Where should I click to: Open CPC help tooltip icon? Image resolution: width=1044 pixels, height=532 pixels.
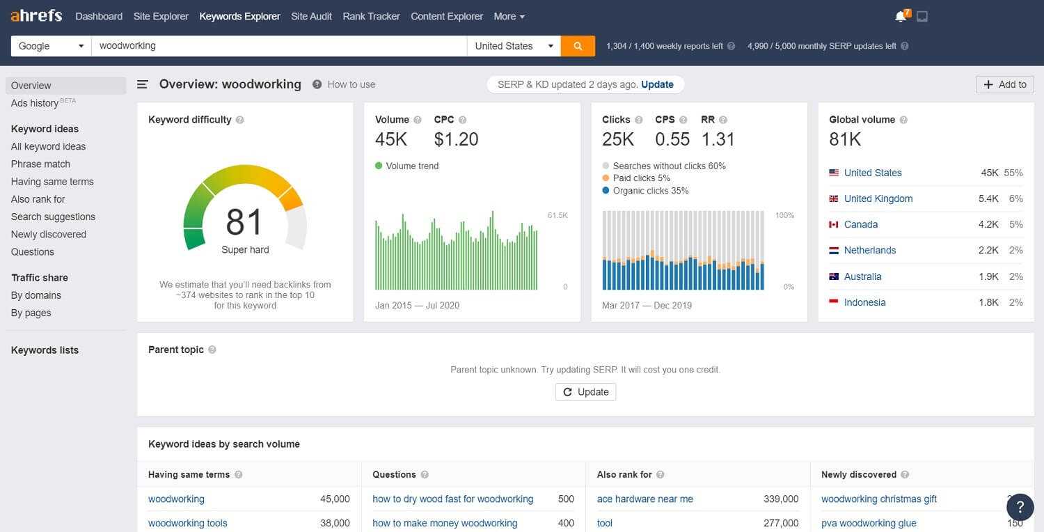coord(463,120)
